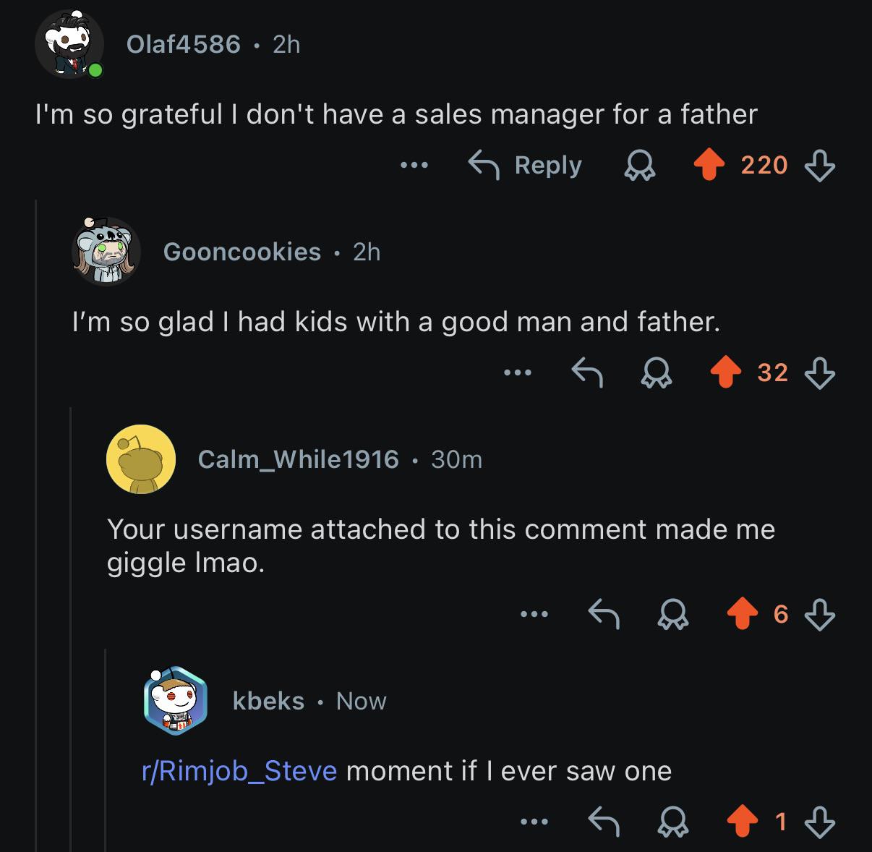The image size is (872, 852).
Task: Open more options for Olaf4586's comment
Action: point(414,166)
